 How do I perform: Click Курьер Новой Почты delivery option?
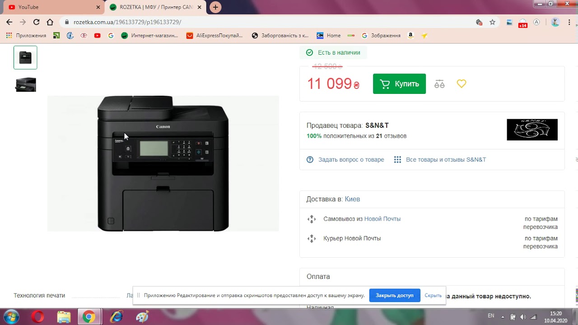click(x=352, y=238)
